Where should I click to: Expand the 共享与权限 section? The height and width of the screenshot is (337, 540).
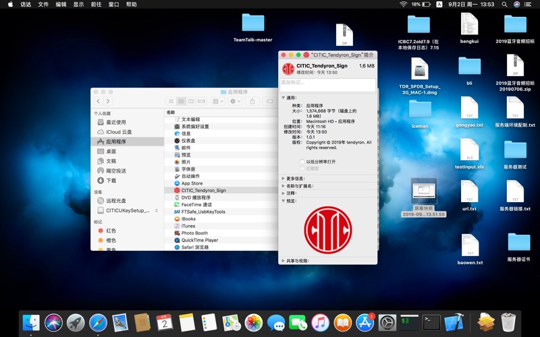(283, 260)
